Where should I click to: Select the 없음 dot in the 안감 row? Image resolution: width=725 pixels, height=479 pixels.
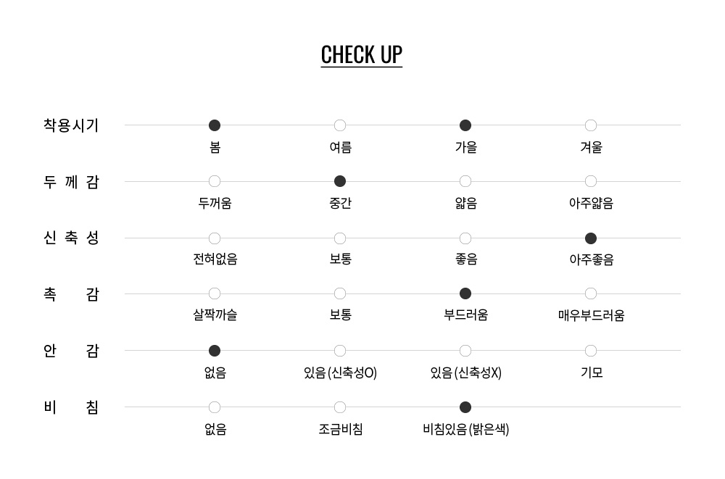tap(215, 351)
